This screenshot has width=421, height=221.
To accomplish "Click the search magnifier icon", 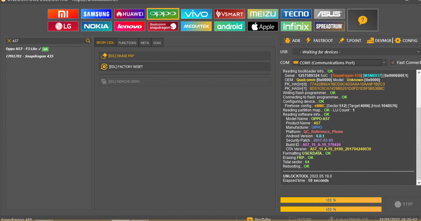I will tap(88, 41).
